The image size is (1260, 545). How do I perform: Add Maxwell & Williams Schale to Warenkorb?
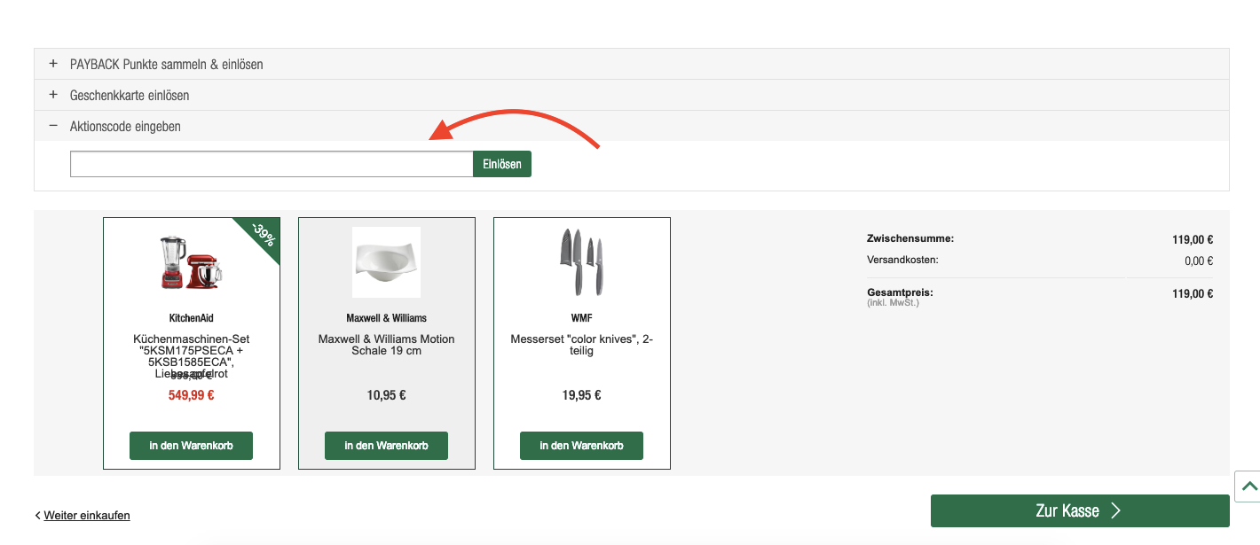pyautogui.click(x=386, y=446)
